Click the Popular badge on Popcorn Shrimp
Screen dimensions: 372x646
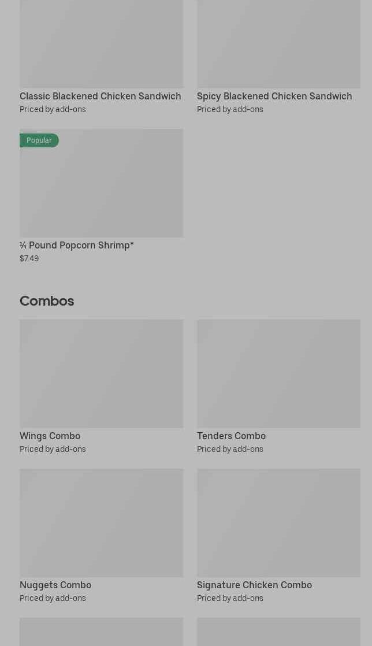point(39,140)
